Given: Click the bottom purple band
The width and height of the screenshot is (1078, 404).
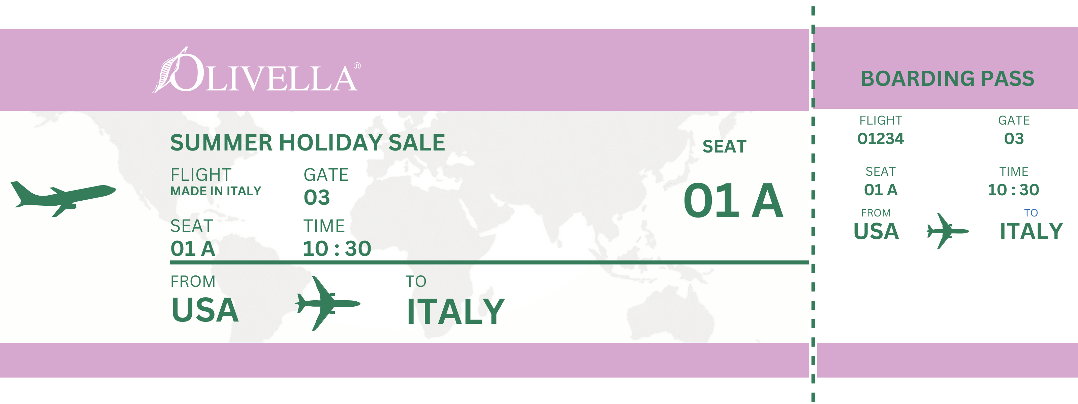Looking at the screenshot, I should (x=404, y=360).
